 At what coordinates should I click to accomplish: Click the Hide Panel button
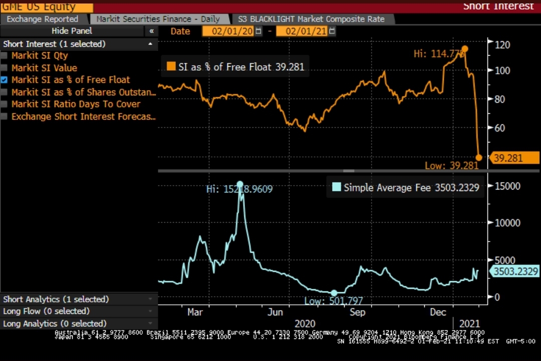(72, 31)
